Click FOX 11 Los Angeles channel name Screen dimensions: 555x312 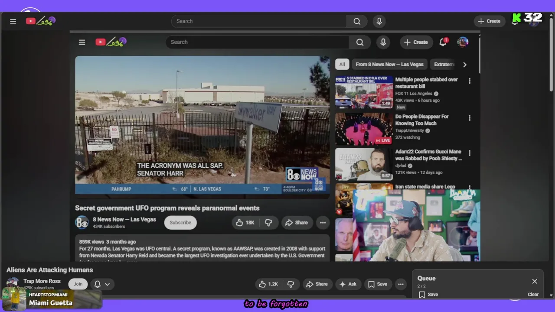pos(414,94)
